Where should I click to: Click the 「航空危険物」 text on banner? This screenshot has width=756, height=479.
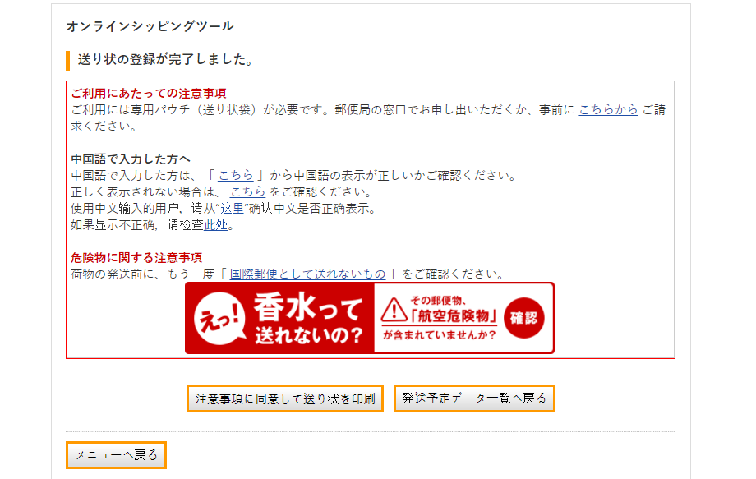point(452,316)
